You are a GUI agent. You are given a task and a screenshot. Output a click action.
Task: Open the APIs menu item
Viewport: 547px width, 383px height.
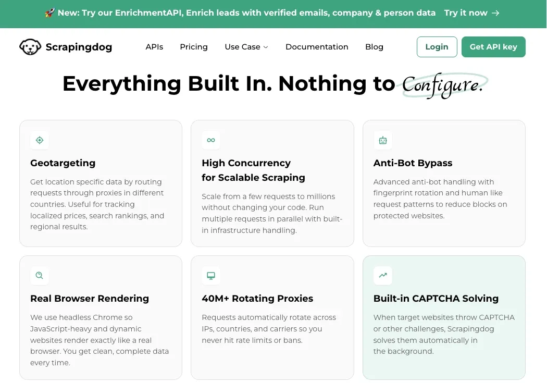[154, 47]
